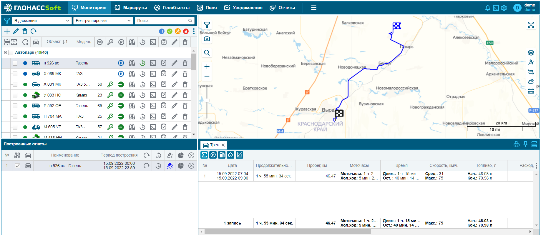Toggle the Автопарк group checkbox
The image size is (541, 236).
click(11, 52)
